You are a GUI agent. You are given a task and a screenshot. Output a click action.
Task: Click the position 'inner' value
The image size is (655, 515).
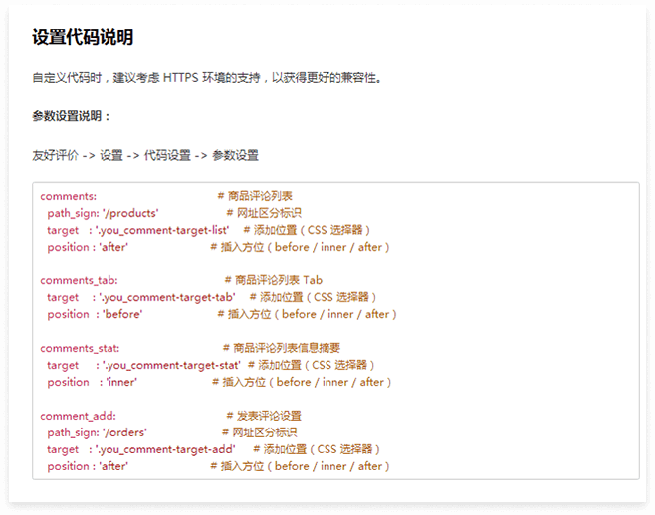pos(119,382)
